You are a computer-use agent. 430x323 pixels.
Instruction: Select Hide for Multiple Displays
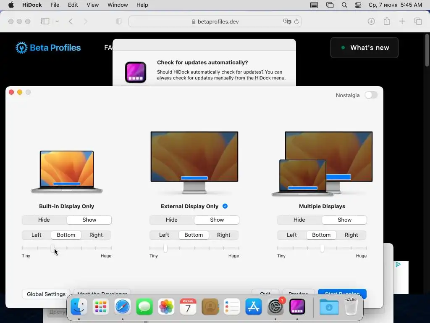click(299, 220)
